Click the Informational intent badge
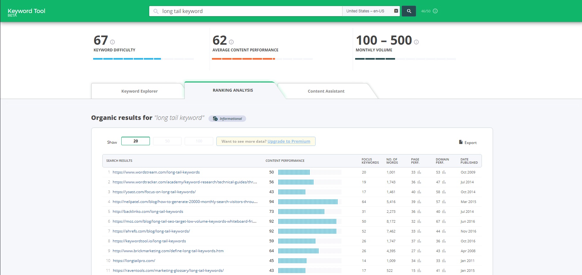582x275 pixels. (x=227, y=119)
